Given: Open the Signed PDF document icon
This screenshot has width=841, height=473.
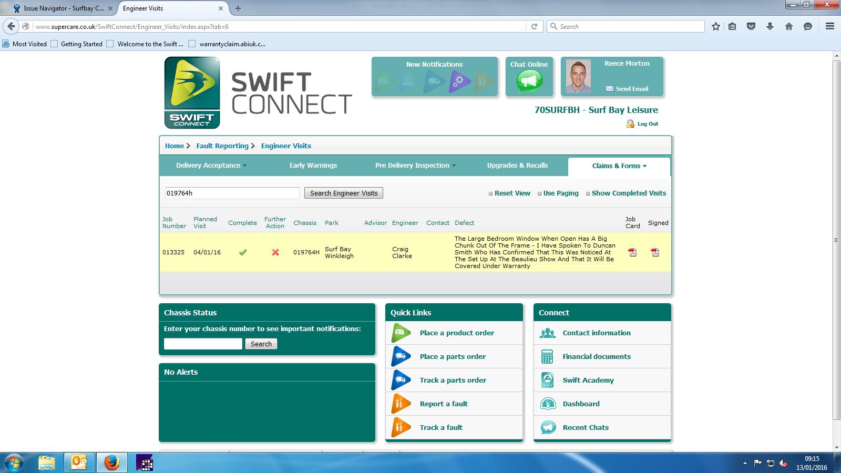Looking at the screenshot, I should tap(655, 252).
